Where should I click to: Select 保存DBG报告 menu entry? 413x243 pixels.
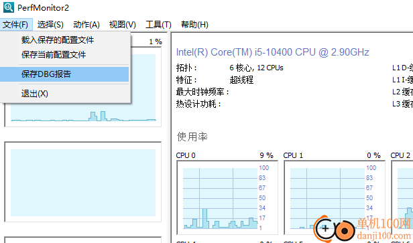coord(64,74)
